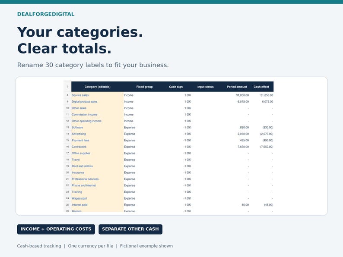Click the Interest paid cell
The width and height of the screenshot is (343, 257).
[x=97, y=204]
